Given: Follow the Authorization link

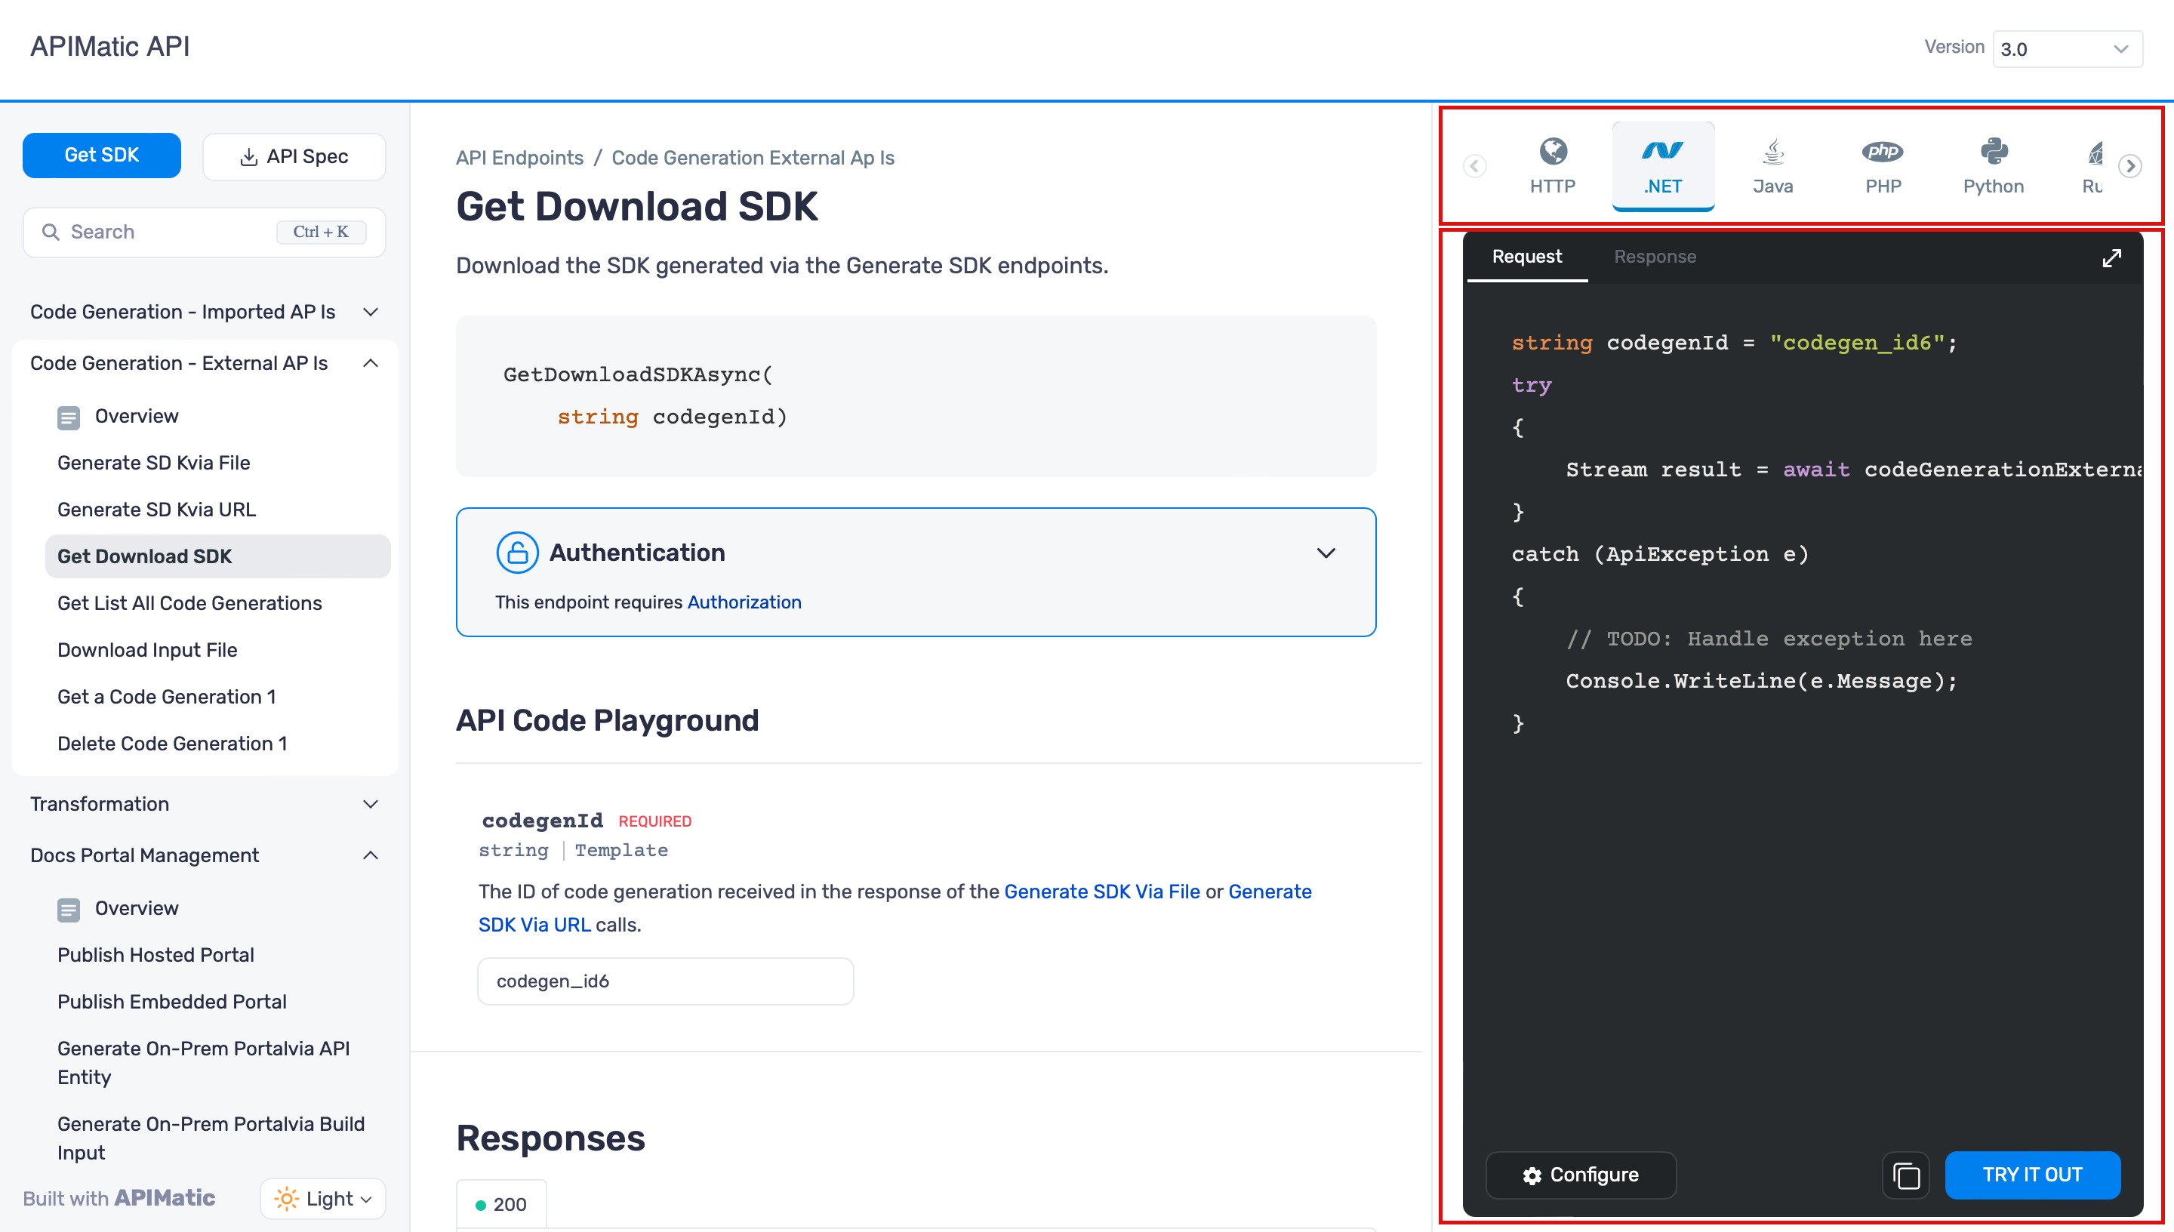Looking at the screenshot, I should [744, 602].
